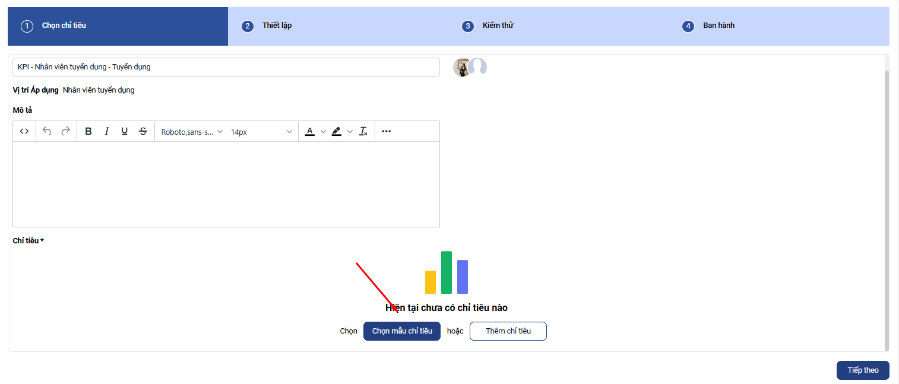Apply the text color A button

(309, 131)
